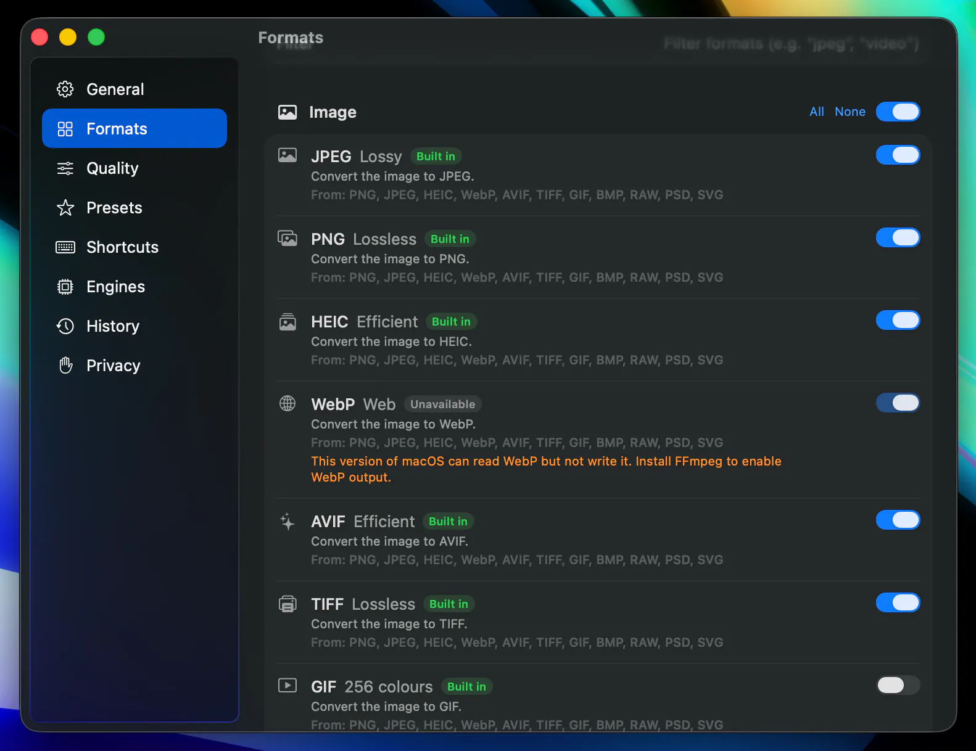This screenshot has width=976, height=751.
Task: Go to the Shortcuts section
Action: click(x=134, y=247)
